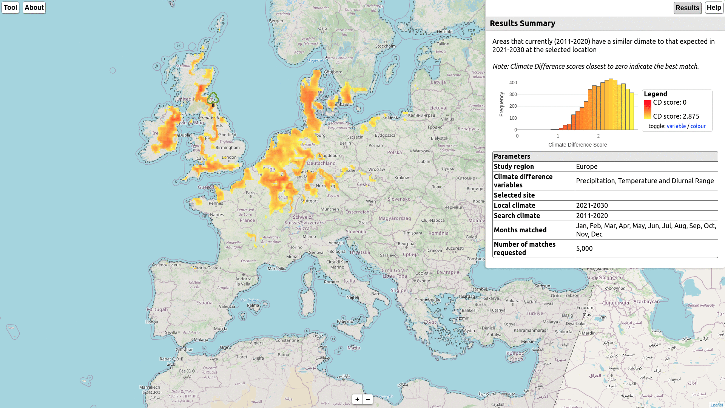Select the 'Selected site' parameter label
This screenshot has height=408, width=725.
coord(514,195)
